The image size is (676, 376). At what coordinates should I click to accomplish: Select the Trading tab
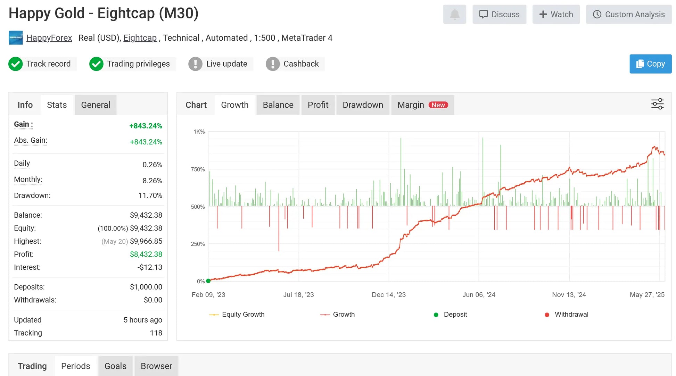click(32, 366)
